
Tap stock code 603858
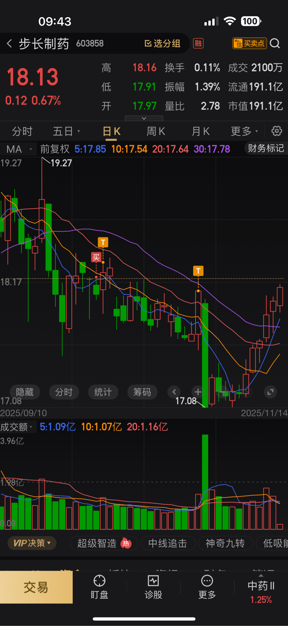[x=90, y=44]
